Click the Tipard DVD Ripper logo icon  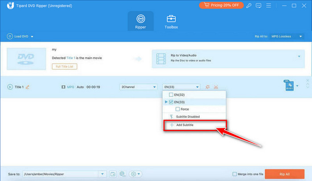[10, 6]
